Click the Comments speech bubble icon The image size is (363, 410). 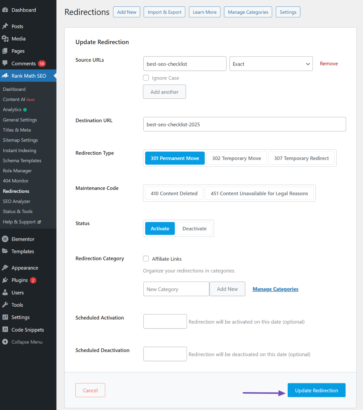[x=5, y=63]
